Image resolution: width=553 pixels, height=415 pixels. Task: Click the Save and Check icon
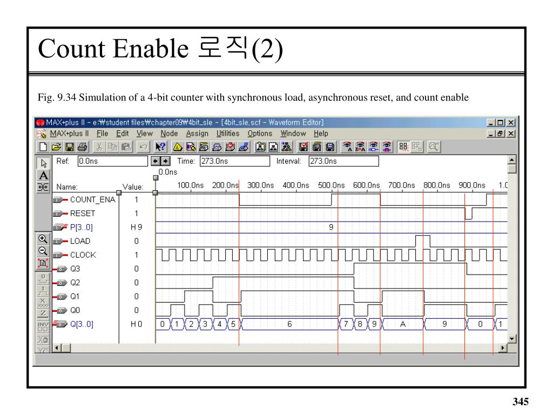[x=304, y=147]
